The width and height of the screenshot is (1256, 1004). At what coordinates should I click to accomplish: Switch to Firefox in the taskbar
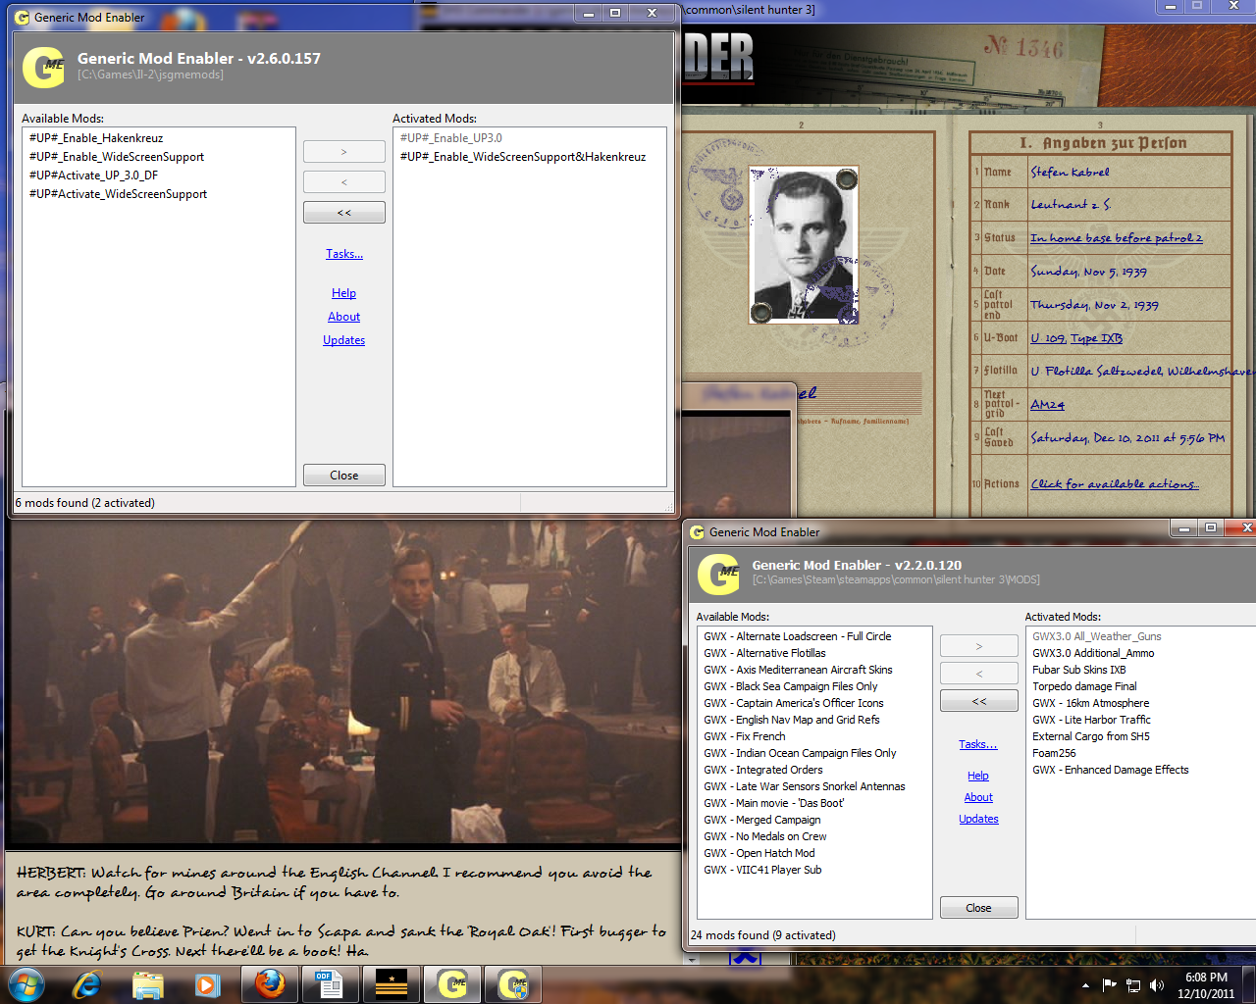271,983
